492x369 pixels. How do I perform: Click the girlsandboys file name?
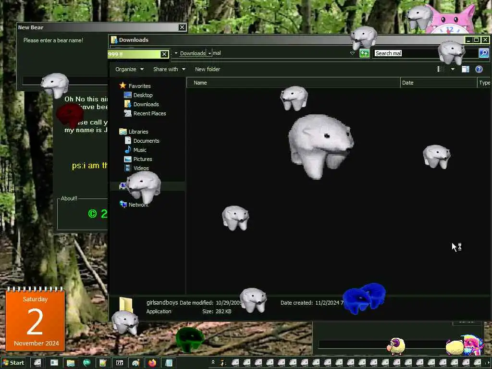click(x=162, y=303)
